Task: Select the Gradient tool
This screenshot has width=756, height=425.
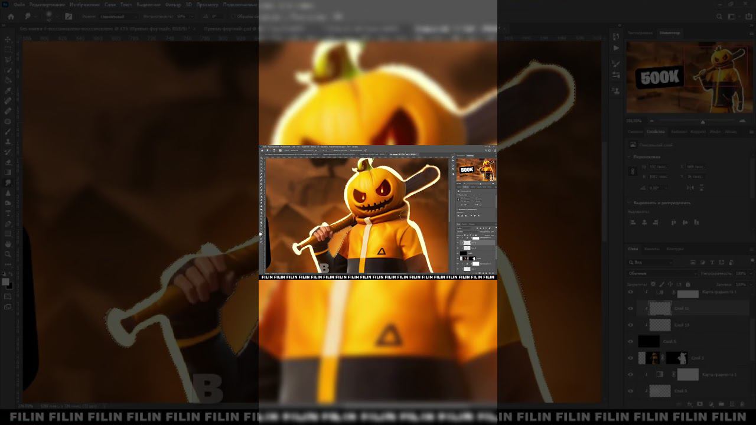Action: coord(8,172)
